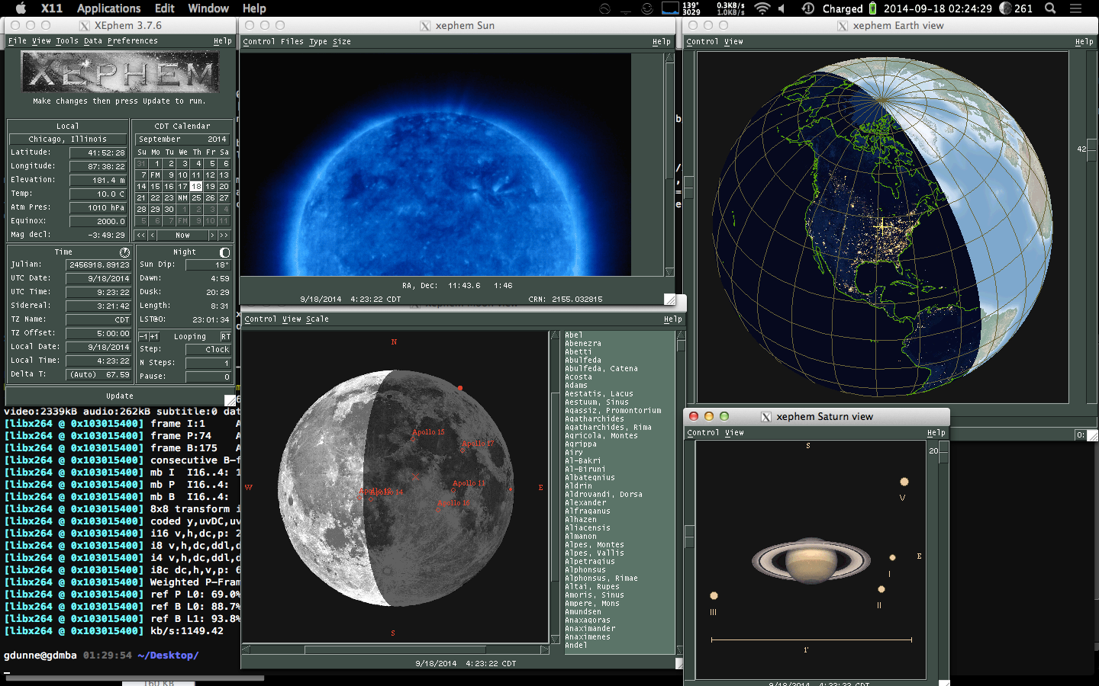Click the Apollo 17 label on Moon

[478, 444]
